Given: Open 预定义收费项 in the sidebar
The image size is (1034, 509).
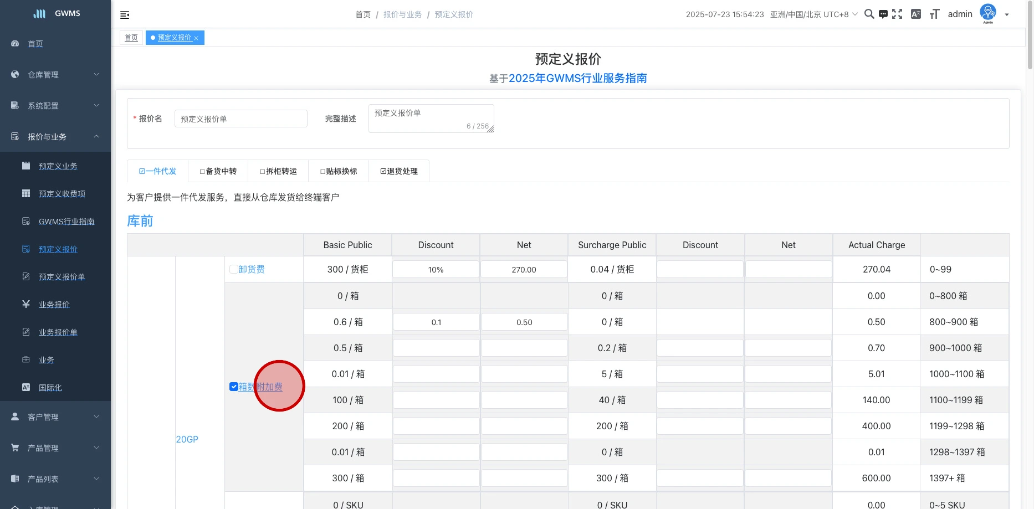Looking at the screenshot, I should pyautogui.click(x=62, y=194).
